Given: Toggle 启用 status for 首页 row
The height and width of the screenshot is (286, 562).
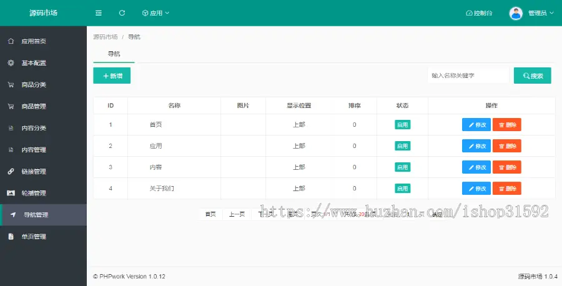Looking at the screenshot, I should (402, 125).
